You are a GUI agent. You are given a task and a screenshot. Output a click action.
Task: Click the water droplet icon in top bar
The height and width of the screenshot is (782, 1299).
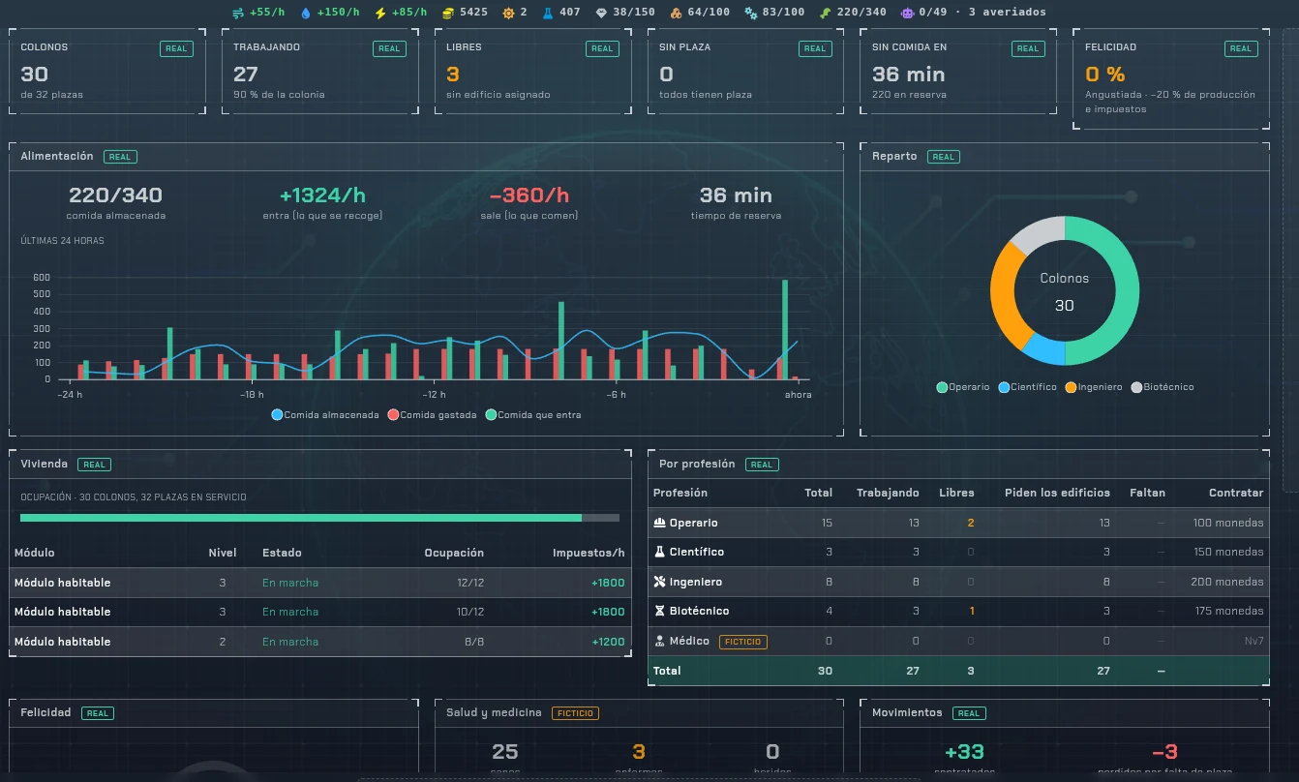pos(306,13)
